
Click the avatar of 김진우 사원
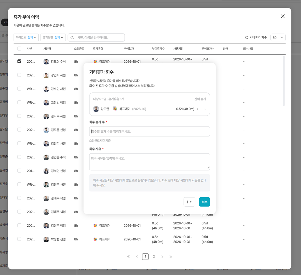click(46, 185)
